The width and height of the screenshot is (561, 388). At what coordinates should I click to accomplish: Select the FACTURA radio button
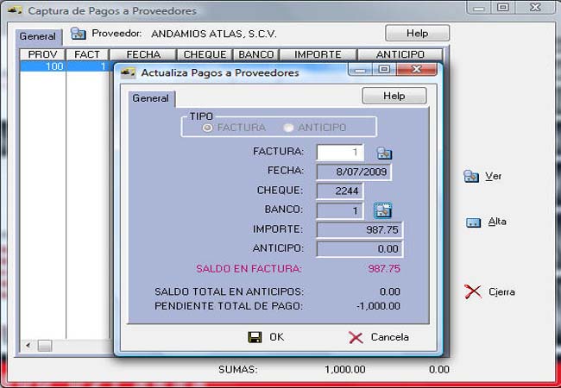pyautogui.click(x=207, y=128)
